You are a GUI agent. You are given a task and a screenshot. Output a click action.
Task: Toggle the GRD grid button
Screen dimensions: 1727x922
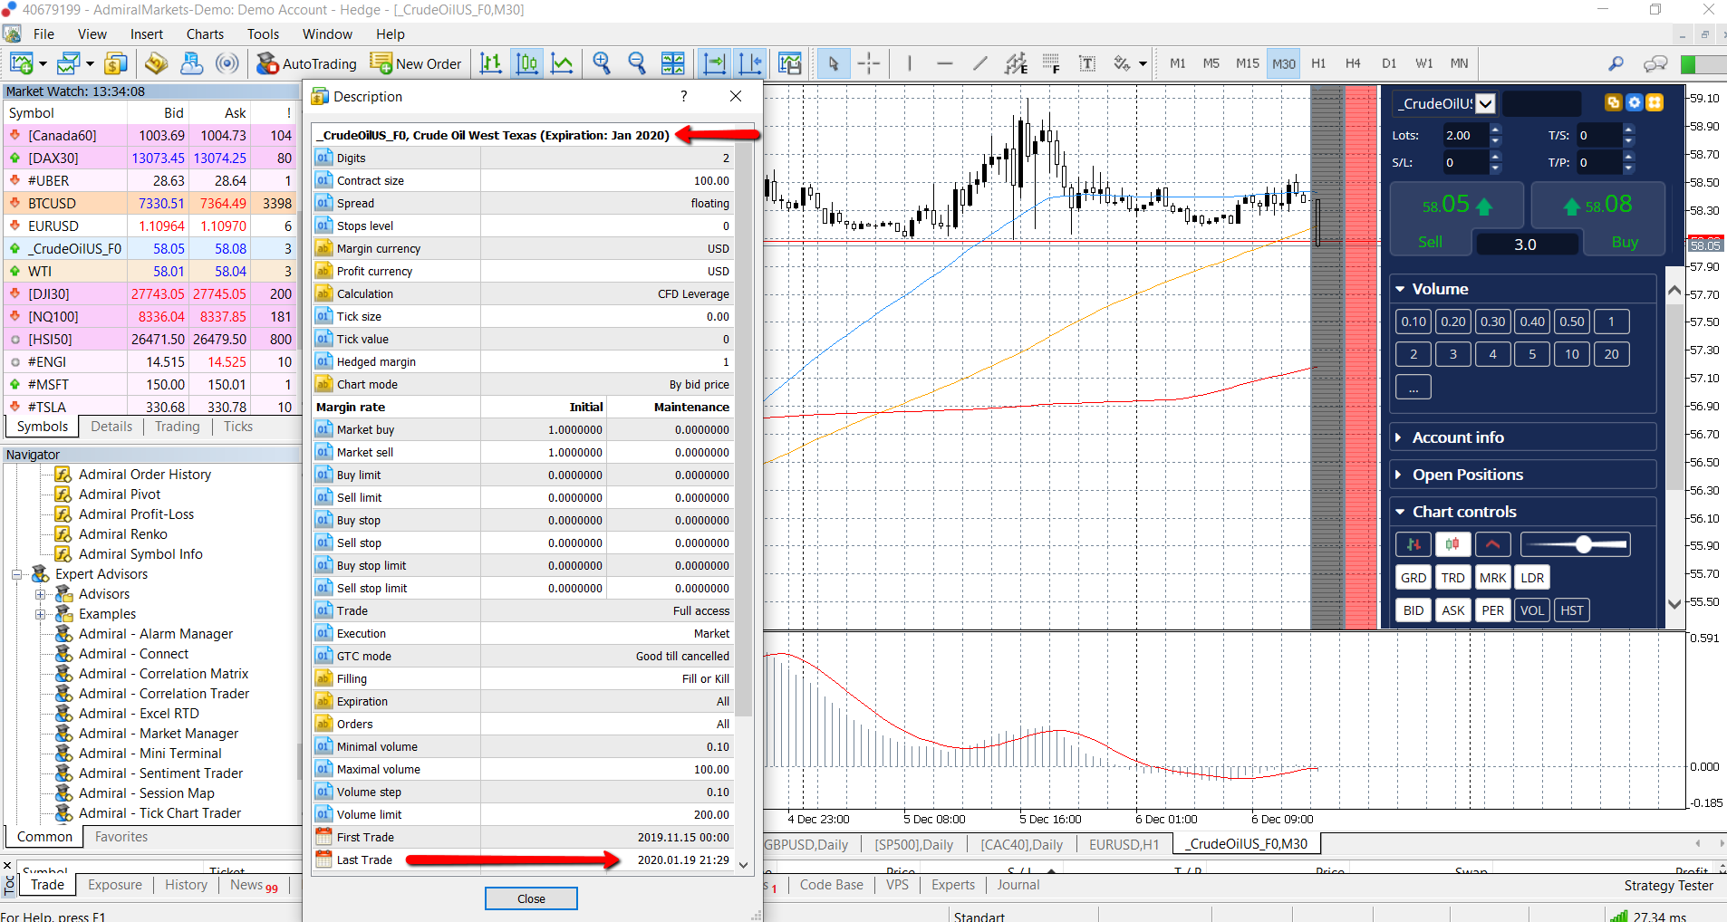[x=1413, y=578]
